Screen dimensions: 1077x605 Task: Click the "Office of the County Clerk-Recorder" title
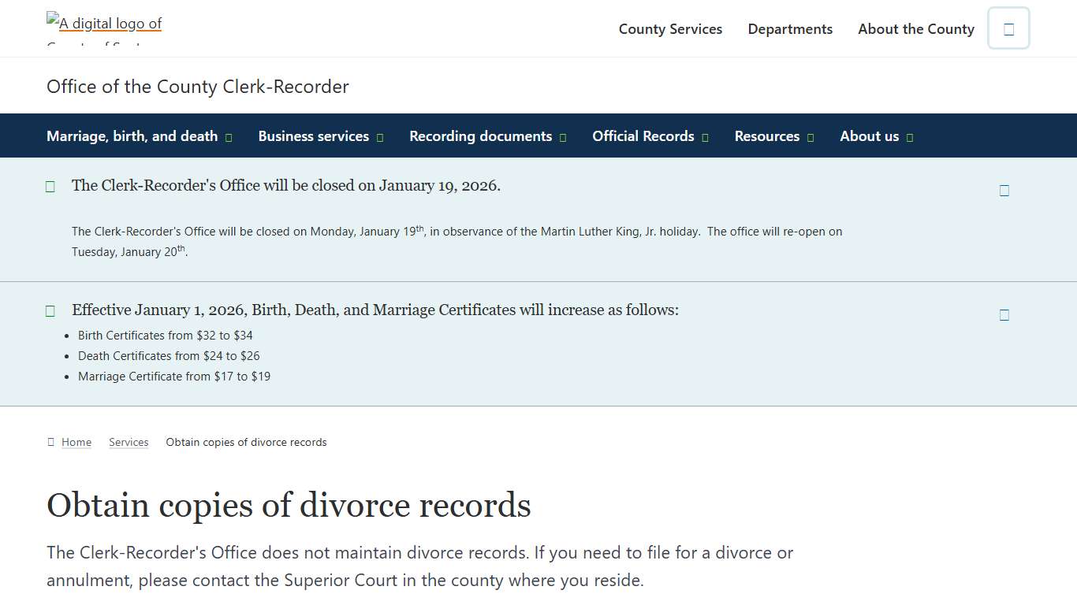click(198, 86)
